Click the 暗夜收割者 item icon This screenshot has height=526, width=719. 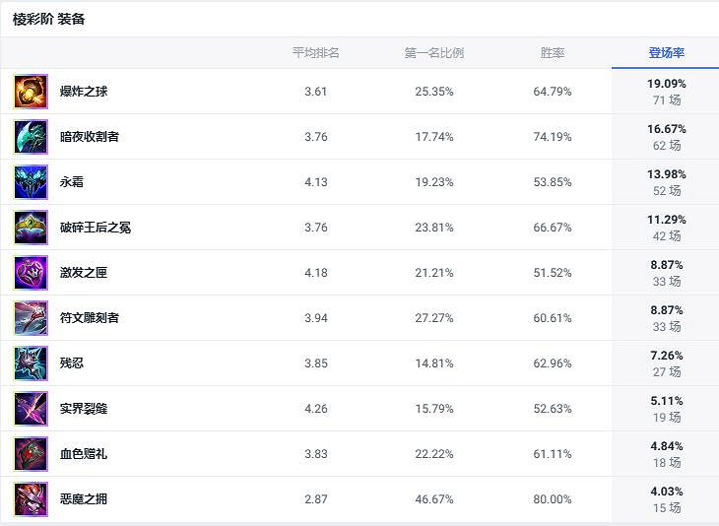coord(31,137)
